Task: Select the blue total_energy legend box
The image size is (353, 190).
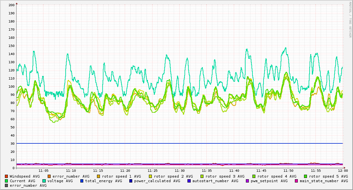Action: point(82,181)
